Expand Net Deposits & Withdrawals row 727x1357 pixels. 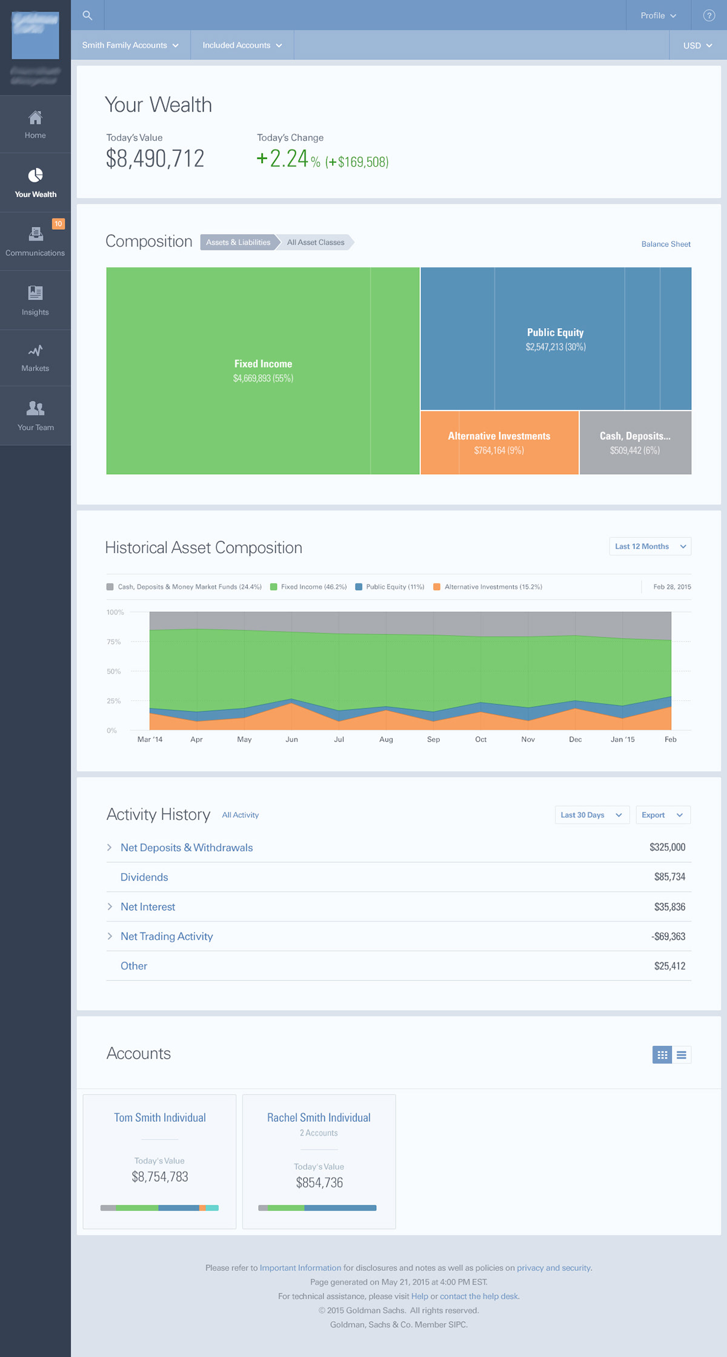point(399,848)
